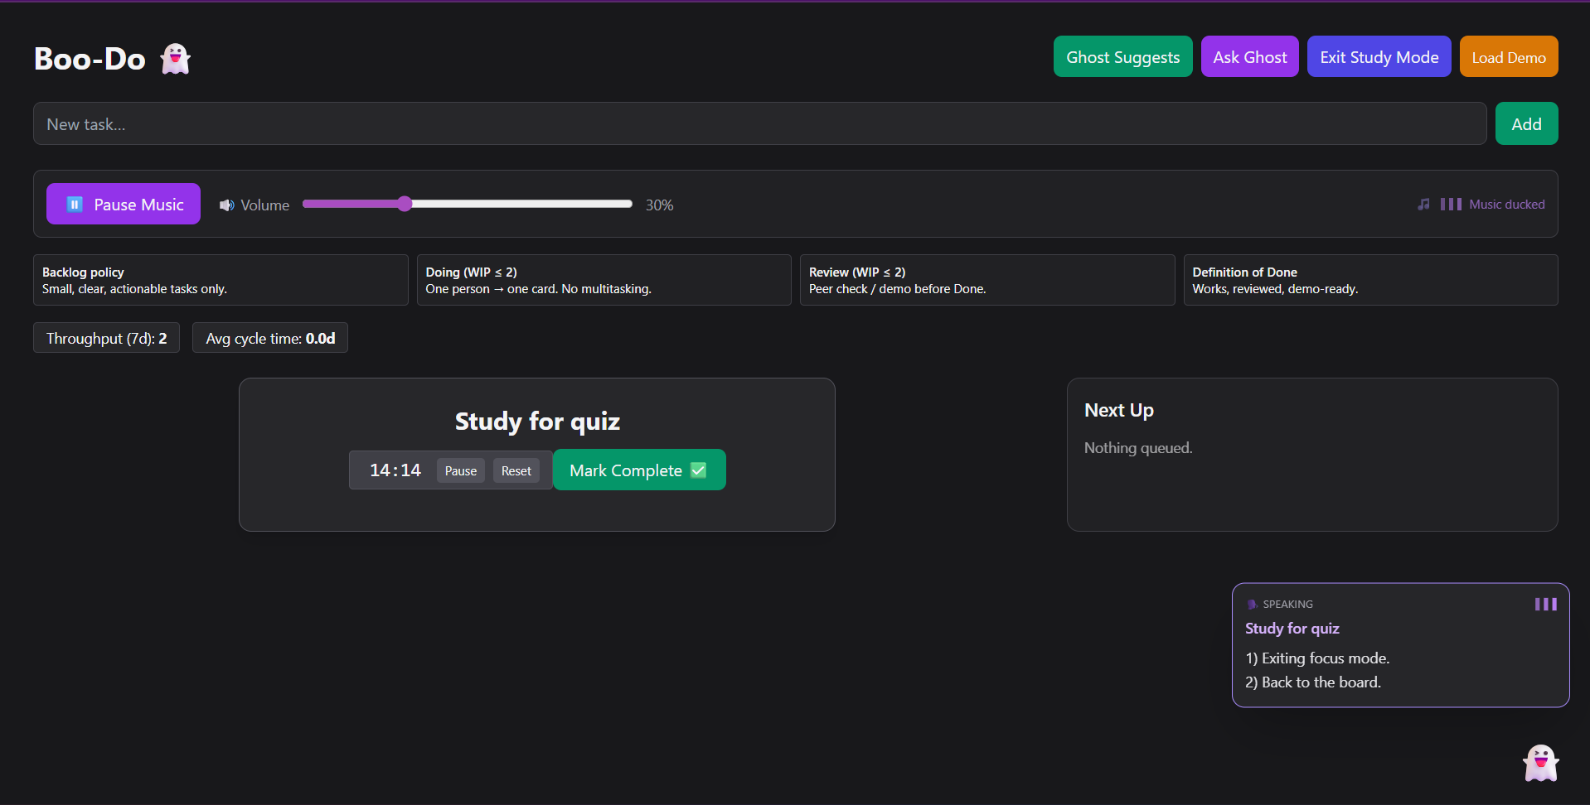The image size is (1590, 805).
Task: Click the small ghost icon beside SPEAKING
Action: click(x=1252, y=605)
